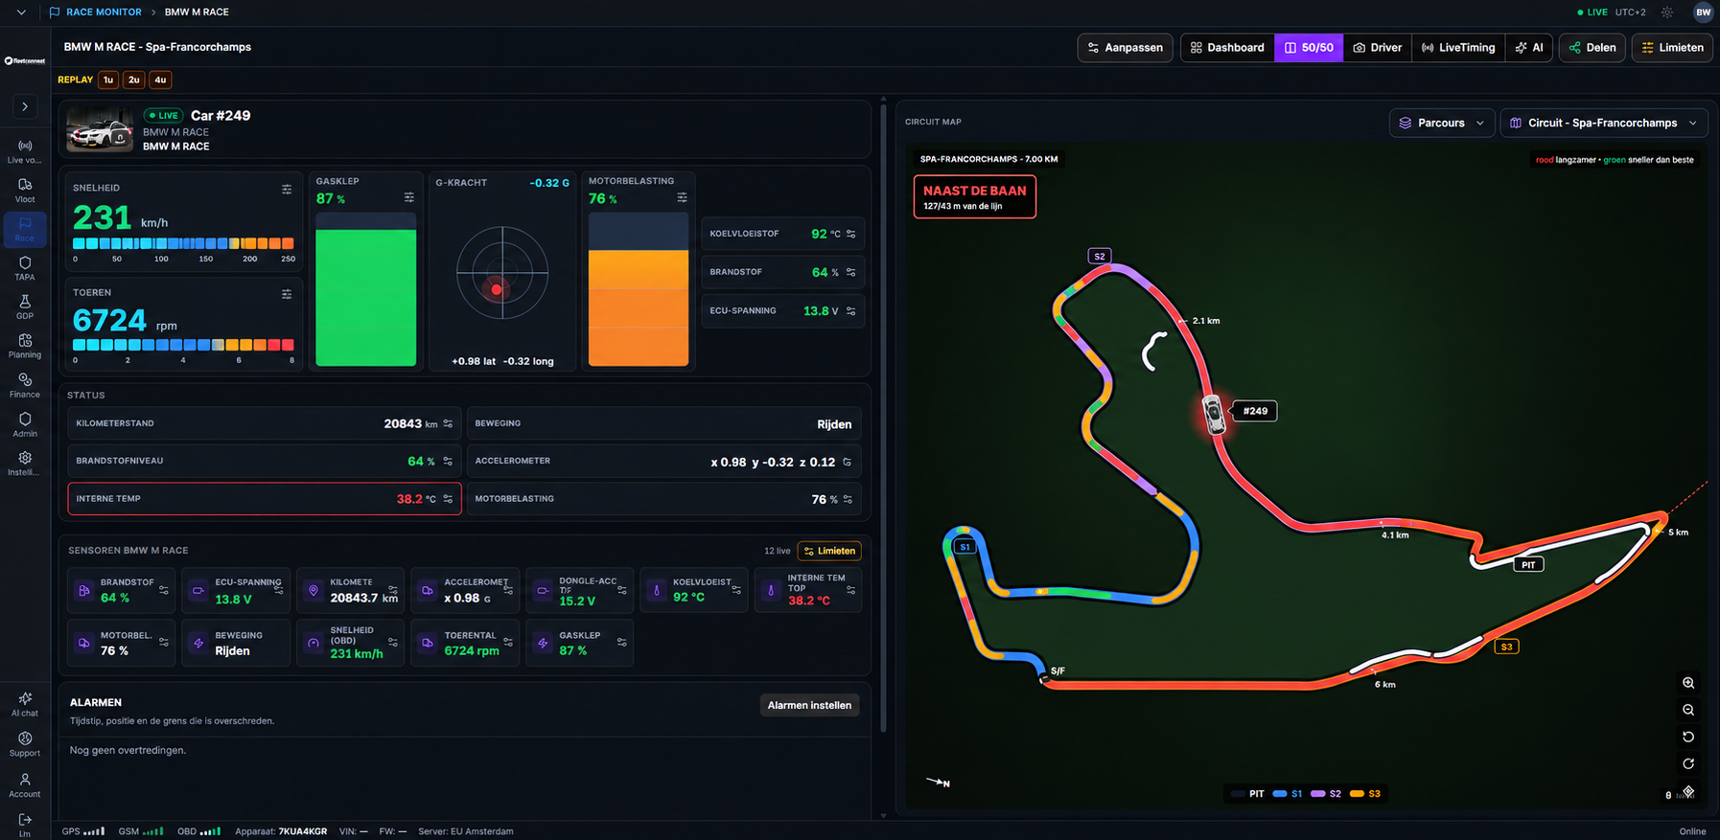Zoom in on the circuit map

(1688, 683)
